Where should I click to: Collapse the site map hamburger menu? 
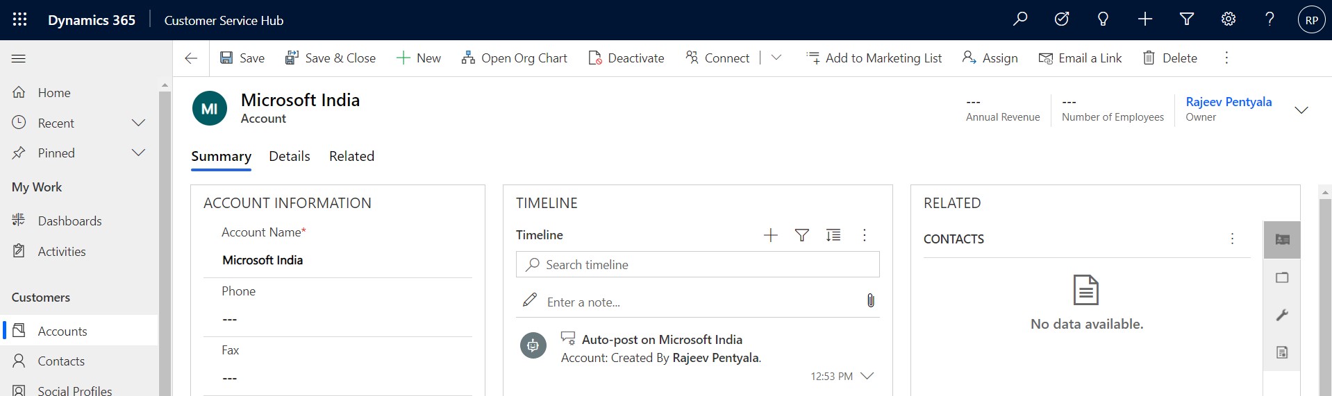click(x=19, y=58)
